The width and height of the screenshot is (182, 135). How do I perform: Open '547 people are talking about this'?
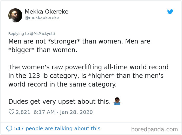tap(57, 128)
